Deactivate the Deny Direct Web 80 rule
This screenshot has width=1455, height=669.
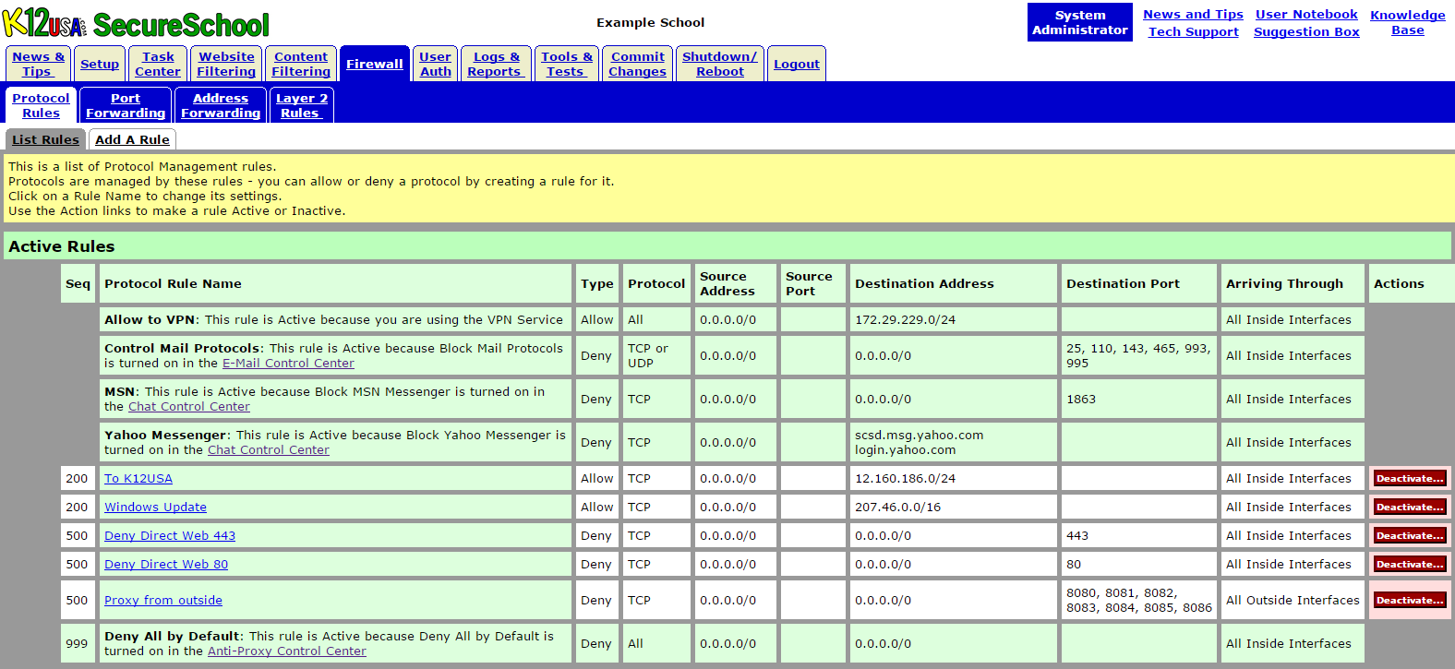(1410, 565)
